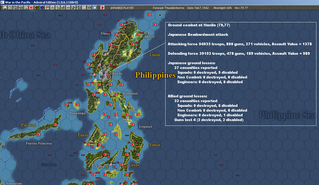
Task: Click the Busuanga map label
Action: 77,113
